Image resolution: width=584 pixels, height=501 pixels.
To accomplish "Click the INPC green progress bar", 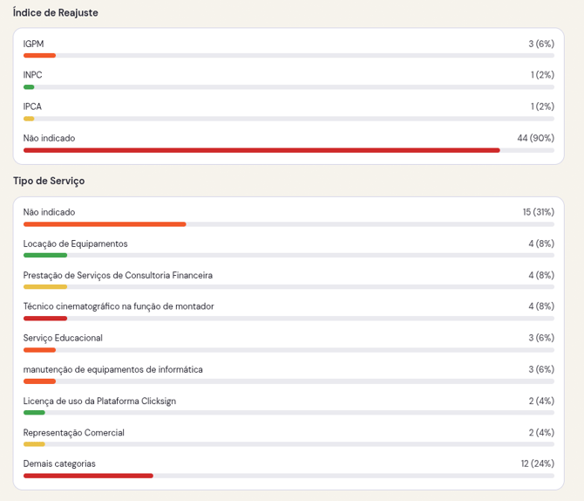I will click(29, 87).
